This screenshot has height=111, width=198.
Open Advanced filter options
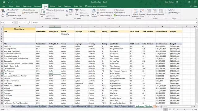tap(84, 16)
